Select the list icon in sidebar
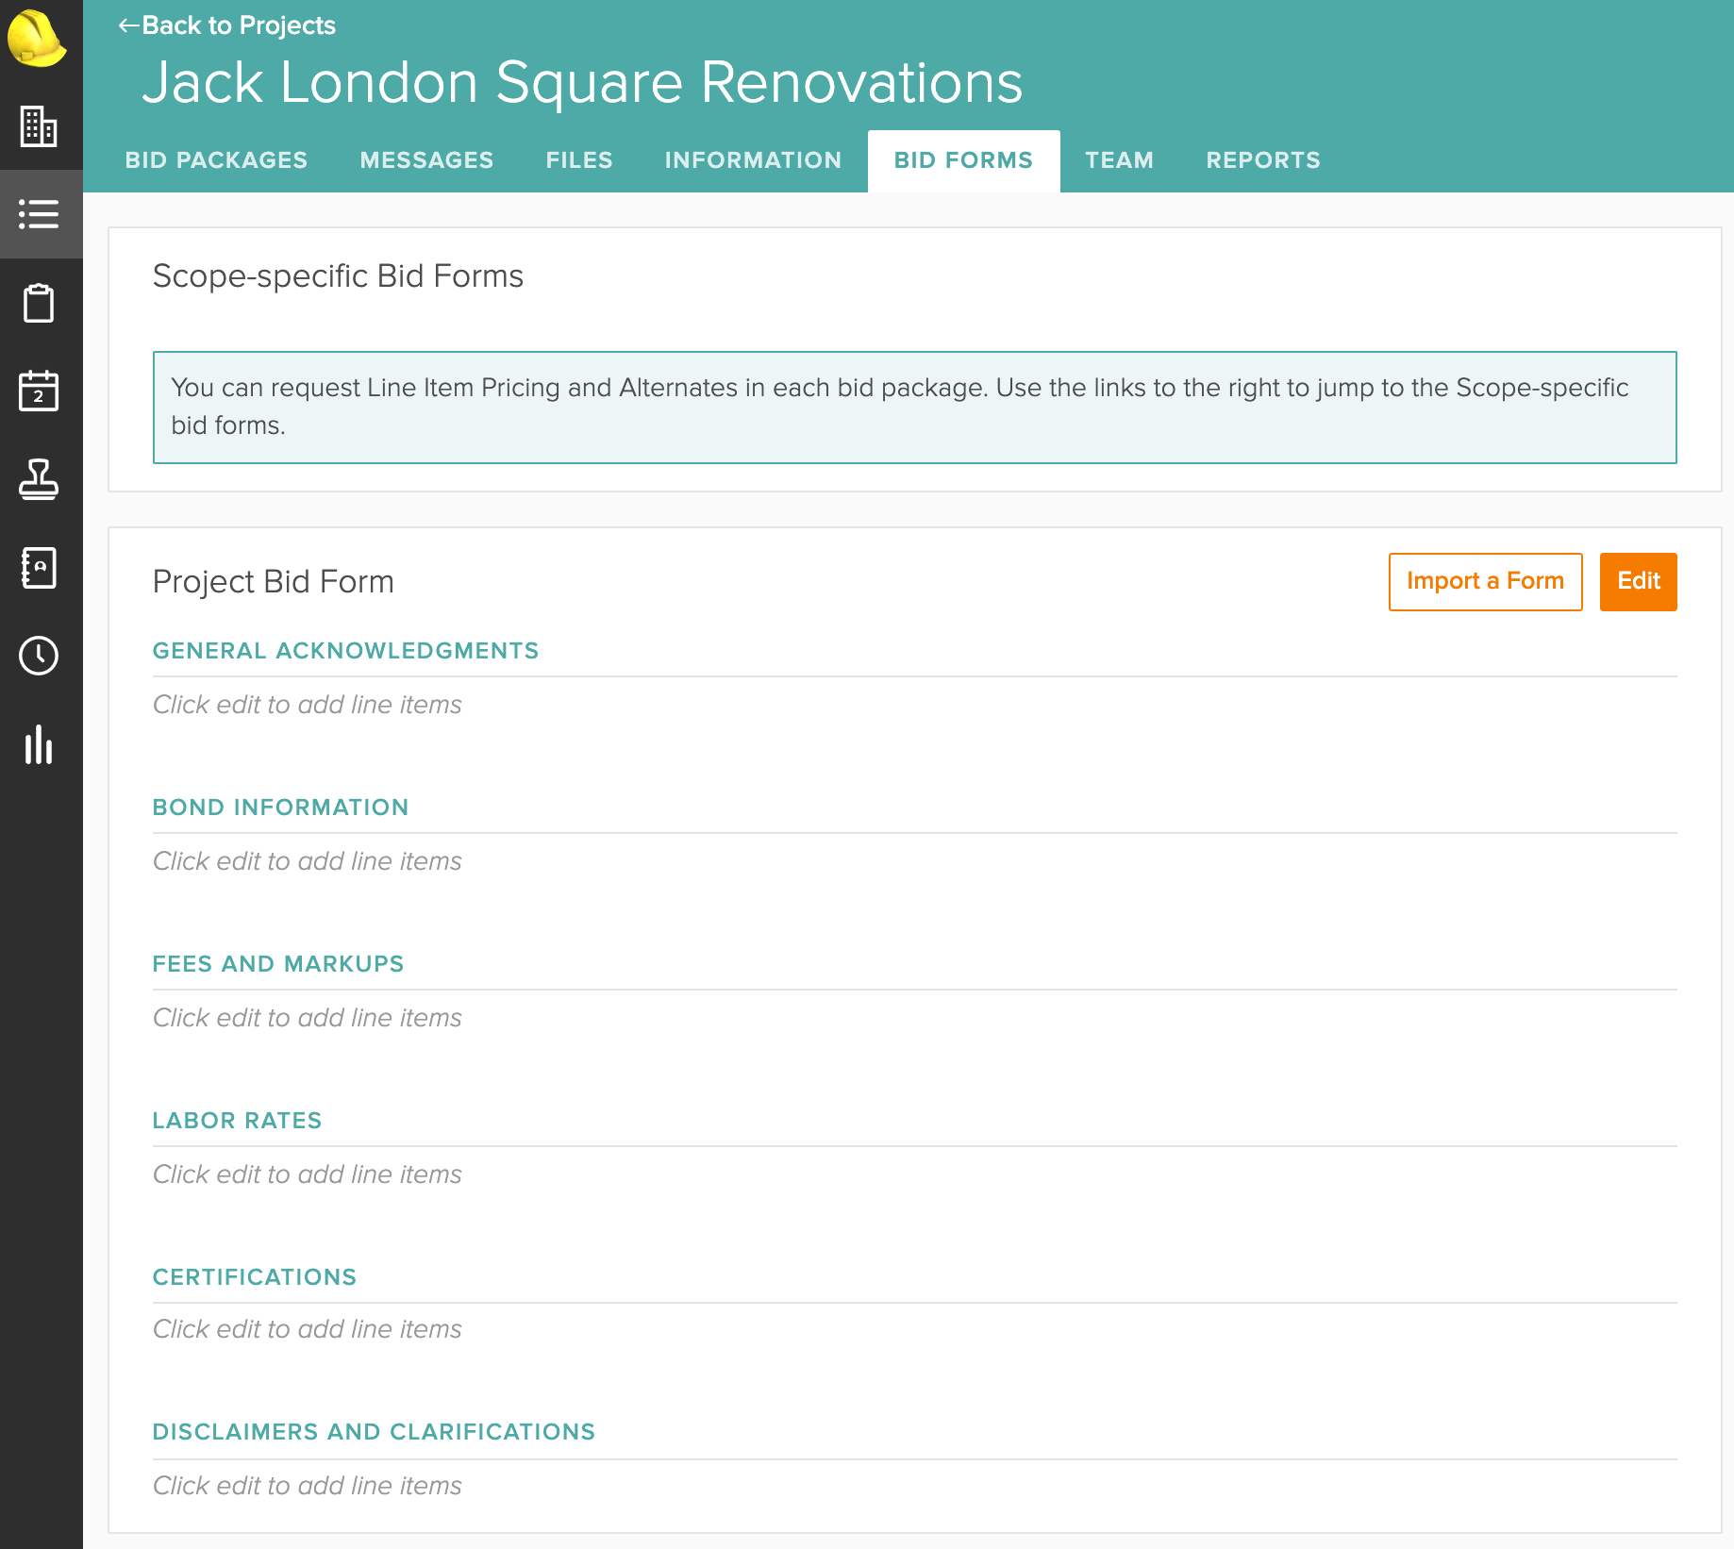Screen dimensions: 1734x1549 tap(39, 214)
